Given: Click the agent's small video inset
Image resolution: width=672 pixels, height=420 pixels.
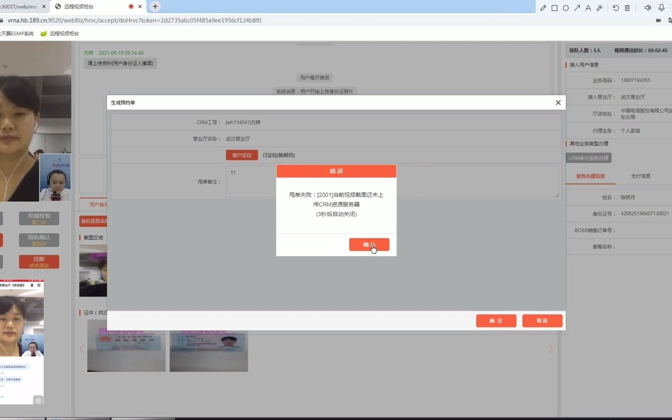Looking at the screenshot, I should [x=55, y=177].
